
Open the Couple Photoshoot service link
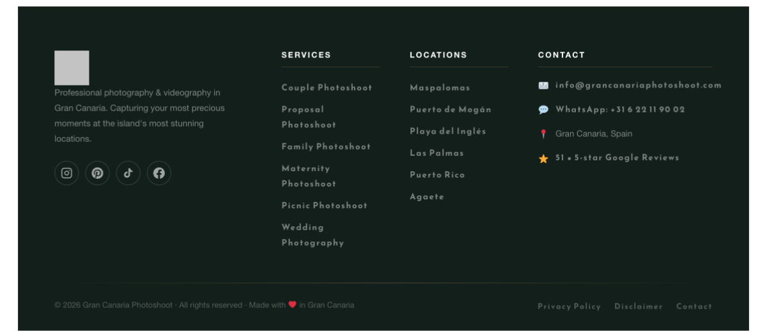tap(327, 88)
